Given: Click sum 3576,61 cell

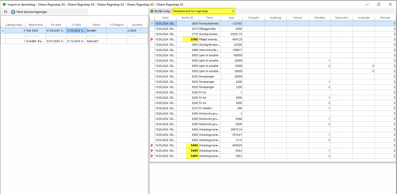Looking at the screenshot, I should point(232,135).
